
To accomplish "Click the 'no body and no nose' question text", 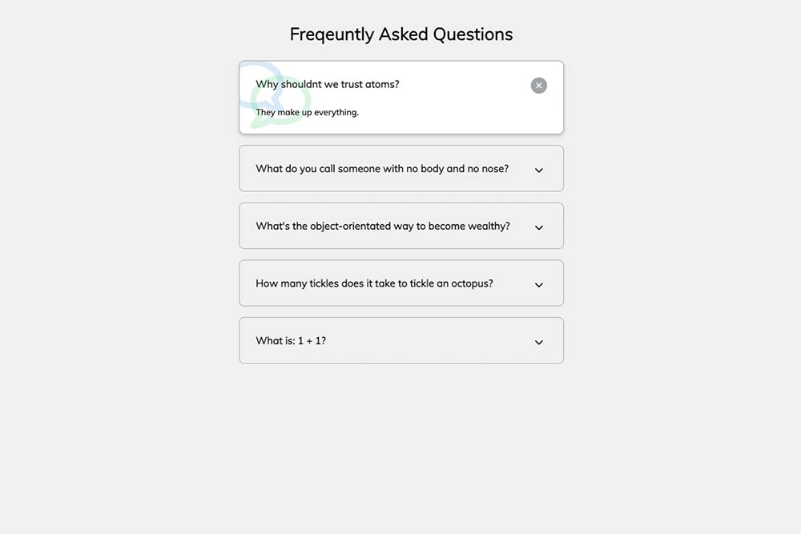I will [x=382, y=169].
